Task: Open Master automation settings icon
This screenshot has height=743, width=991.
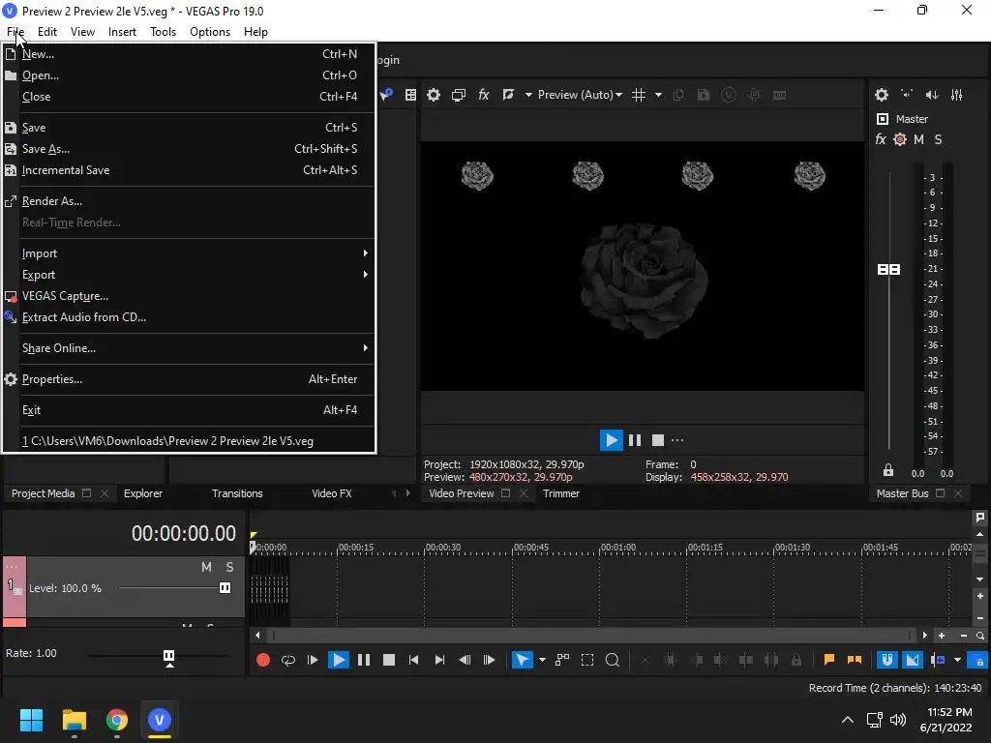Action: click(900, 139)
